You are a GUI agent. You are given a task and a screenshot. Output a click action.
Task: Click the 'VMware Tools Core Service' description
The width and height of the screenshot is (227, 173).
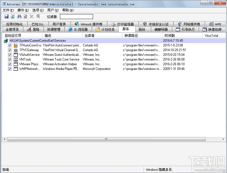pos(61,59)
